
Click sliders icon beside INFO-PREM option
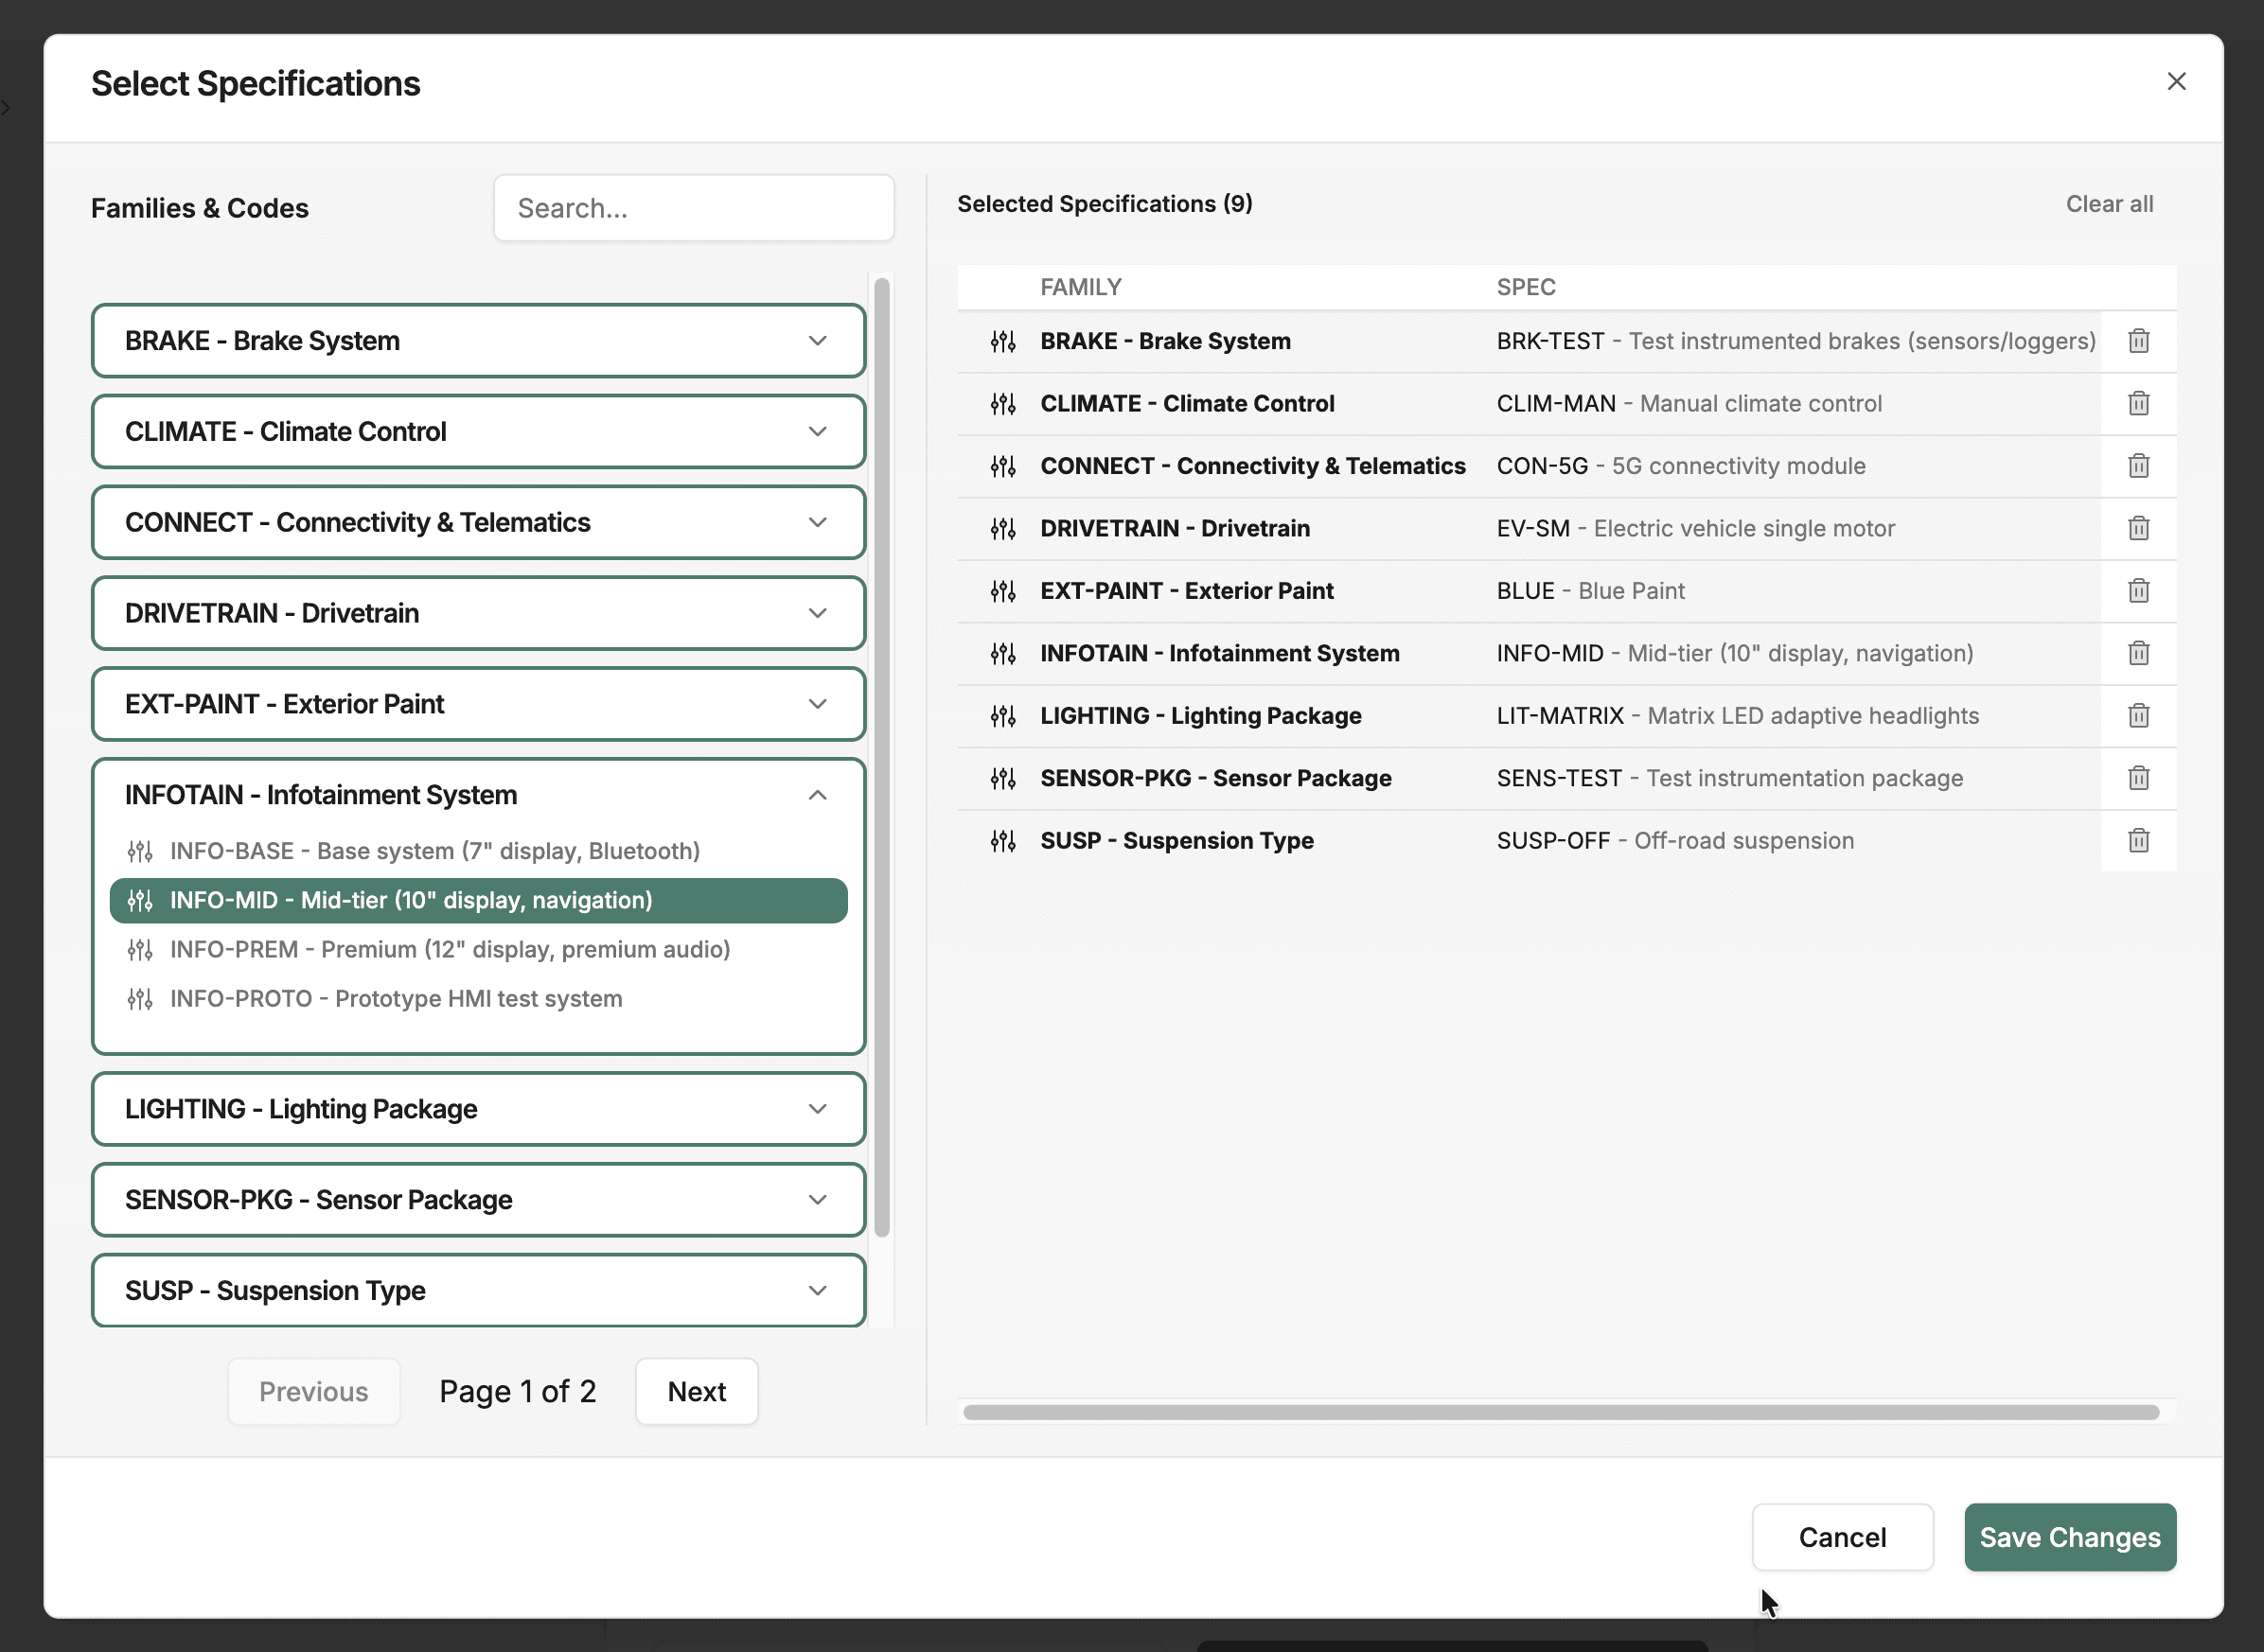click(140, 949)
